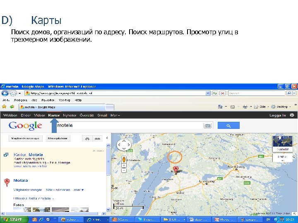Click the Street View pegman icon
Image resolution: width=298 pixels, height=223 pixels.
(x=124, y=159)
